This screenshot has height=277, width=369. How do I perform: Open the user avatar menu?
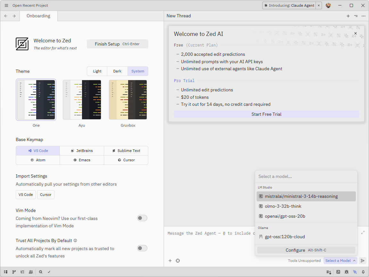click(x=328, y=5)
